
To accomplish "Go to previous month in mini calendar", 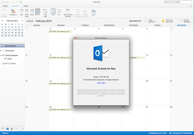I will [2, 20].
